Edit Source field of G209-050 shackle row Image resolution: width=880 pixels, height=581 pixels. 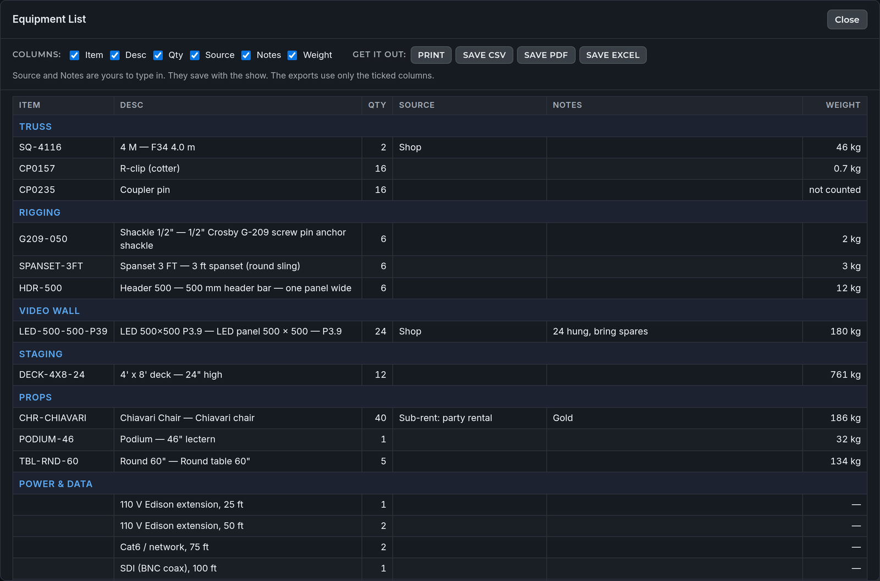470,239
